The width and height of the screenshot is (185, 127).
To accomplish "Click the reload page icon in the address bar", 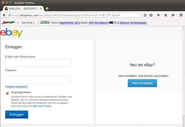I will [103, 15].
